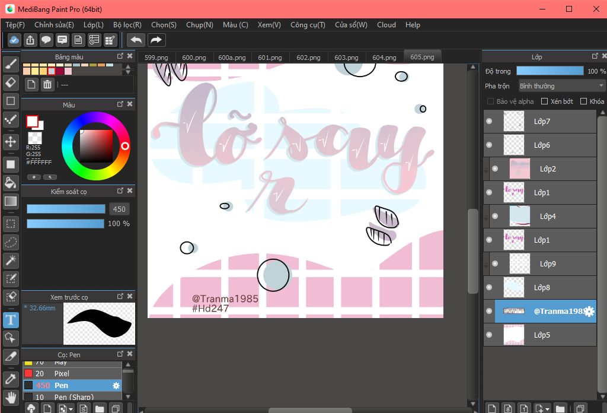
Task: Undock the Xem trước cọ panel
Action: pyautogui.click(x=120, y=296)
